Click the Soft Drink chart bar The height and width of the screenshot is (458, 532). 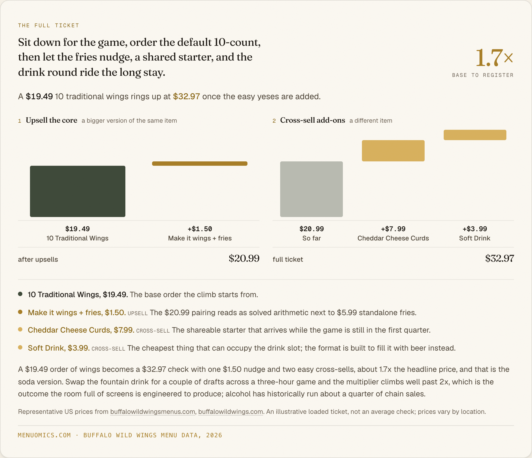(x=475, y=135)
